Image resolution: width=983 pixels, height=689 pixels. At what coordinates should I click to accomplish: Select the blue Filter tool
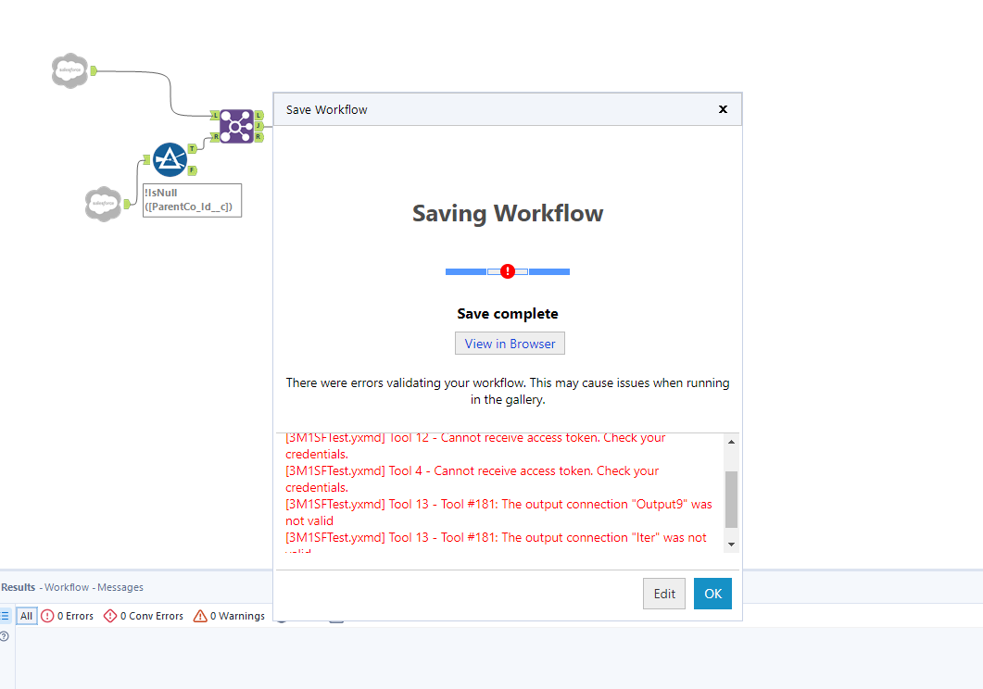170,159
